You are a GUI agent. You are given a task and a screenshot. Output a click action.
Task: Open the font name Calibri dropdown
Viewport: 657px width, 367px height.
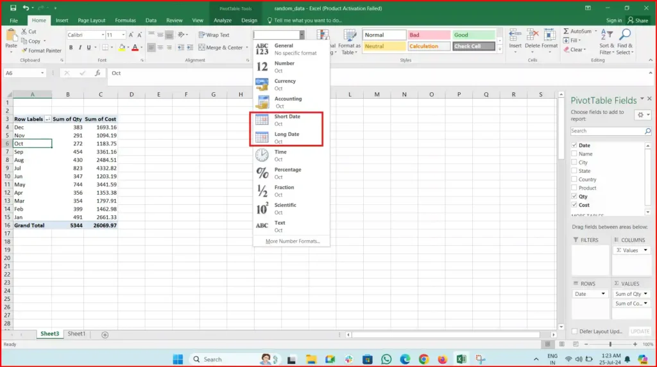[103, 35]
